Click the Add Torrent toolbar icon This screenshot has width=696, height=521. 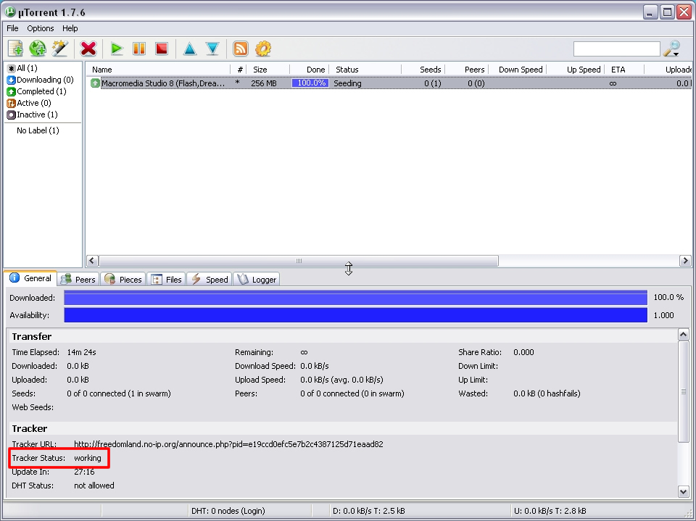(x=15, y=49)
